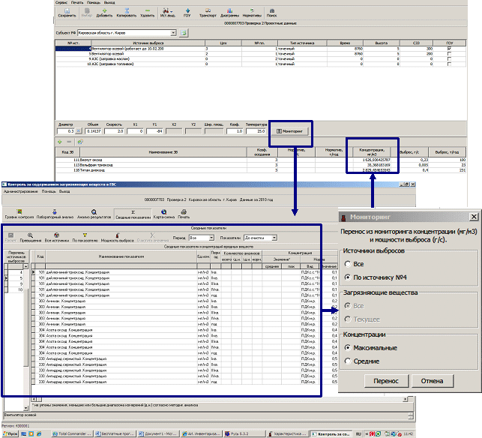
Task: Click the Перенос button in dialog
Action: pos(379,381)
